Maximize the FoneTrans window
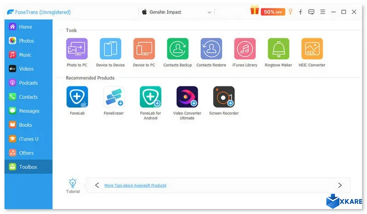Viewport: 367px width, 214px height. pos(344,12)
